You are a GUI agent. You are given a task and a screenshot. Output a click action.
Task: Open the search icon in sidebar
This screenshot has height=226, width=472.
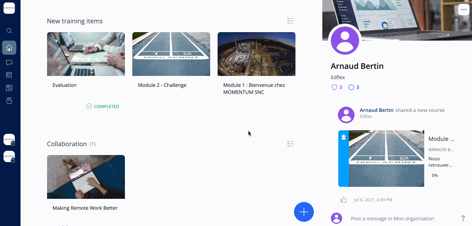pyautogui.click(x=9, y=31)
